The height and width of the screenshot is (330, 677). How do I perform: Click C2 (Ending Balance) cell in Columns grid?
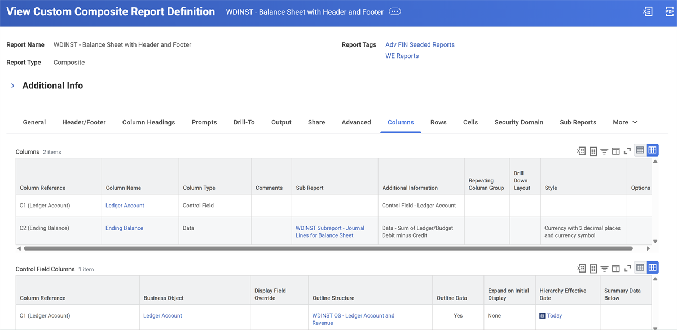tap(59, 231)
